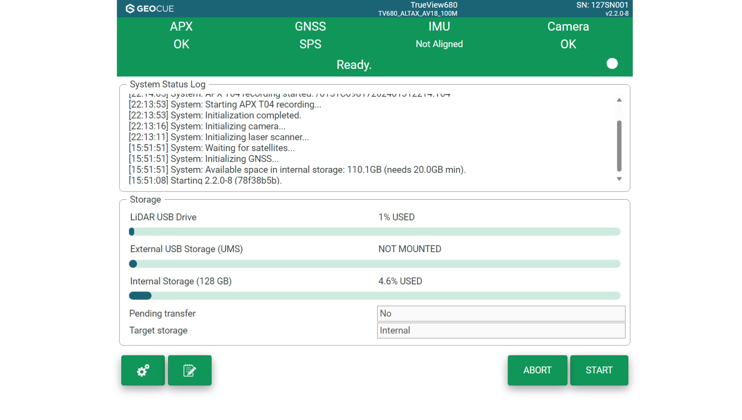Click the Internal Storage usage bar
The image size is (742, 420).
coord(374,296)
